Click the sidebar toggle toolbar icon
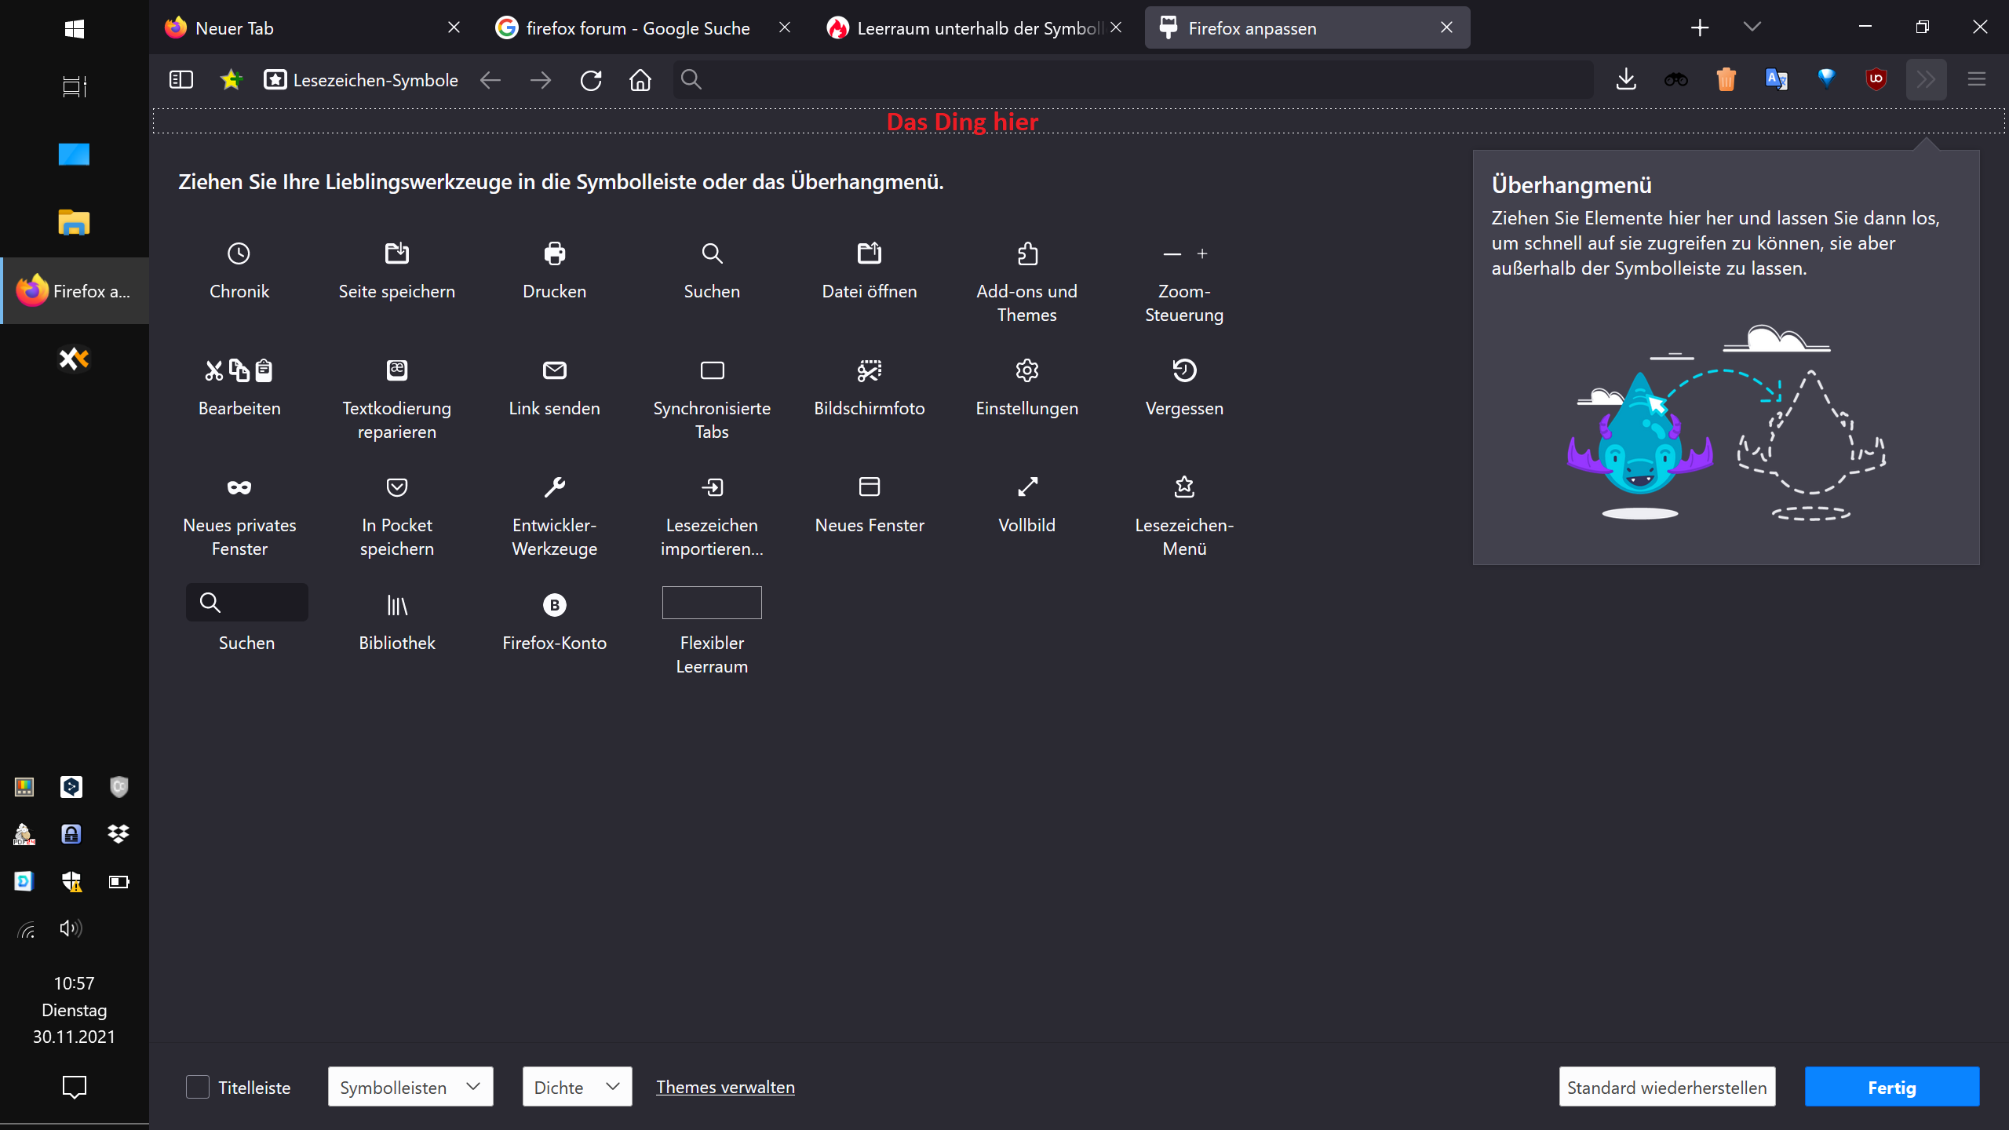2009x1130 pixels. [181, 79]
